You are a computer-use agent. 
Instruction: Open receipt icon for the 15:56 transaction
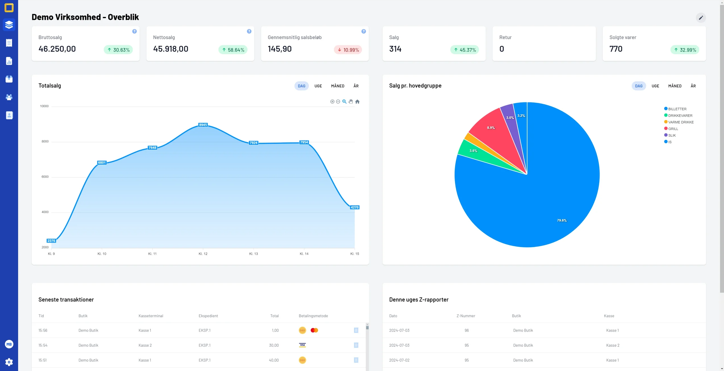pos(356,330)
